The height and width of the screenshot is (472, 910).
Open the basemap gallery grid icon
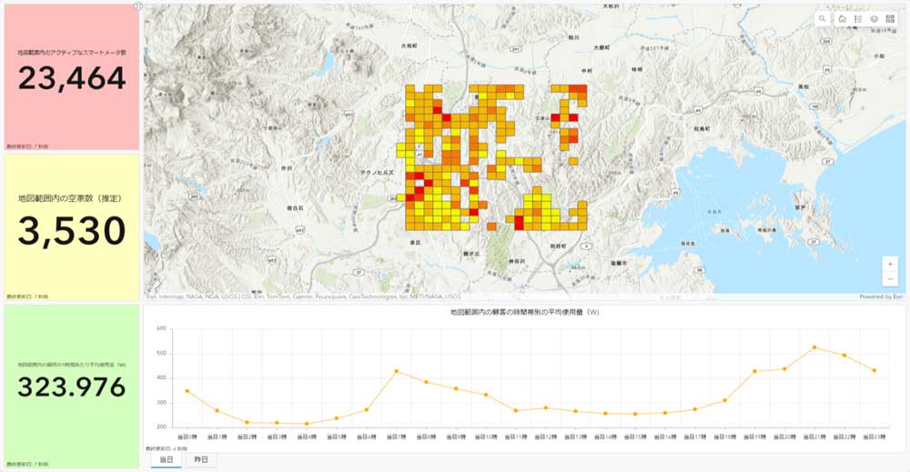pyautogui.click(x=890, y=18)
